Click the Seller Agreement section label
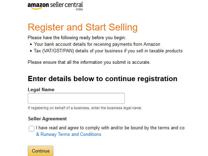The width and height of the screenshot is (208, 156). click(x=47, y=119)
